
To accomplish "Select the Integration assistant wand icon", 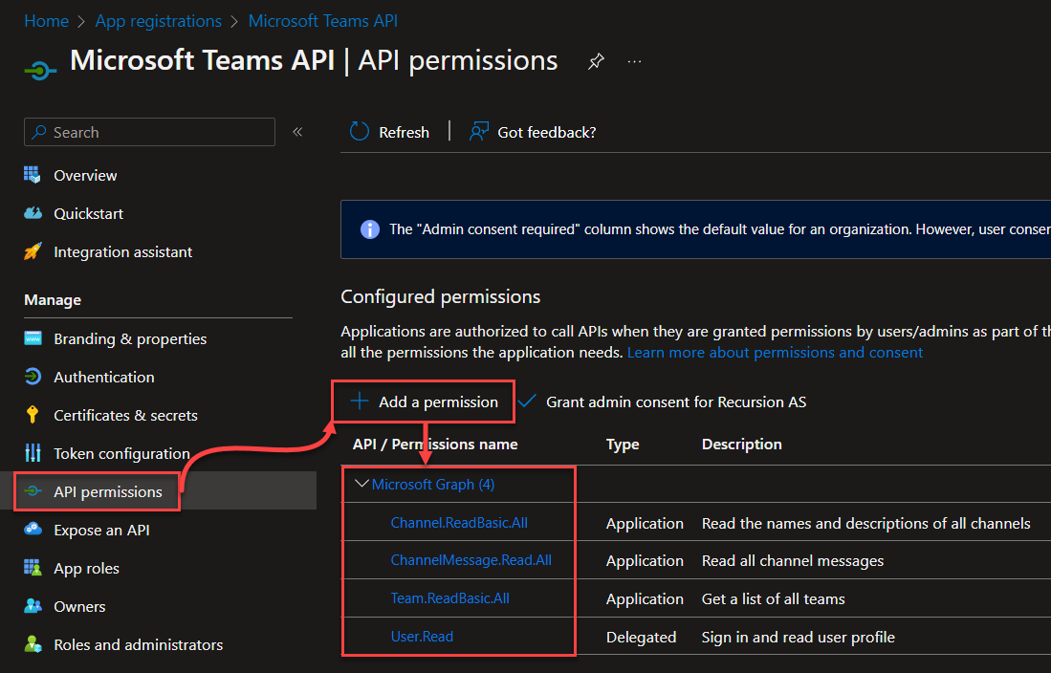I will pyautogui.click(x=34, y=251).
